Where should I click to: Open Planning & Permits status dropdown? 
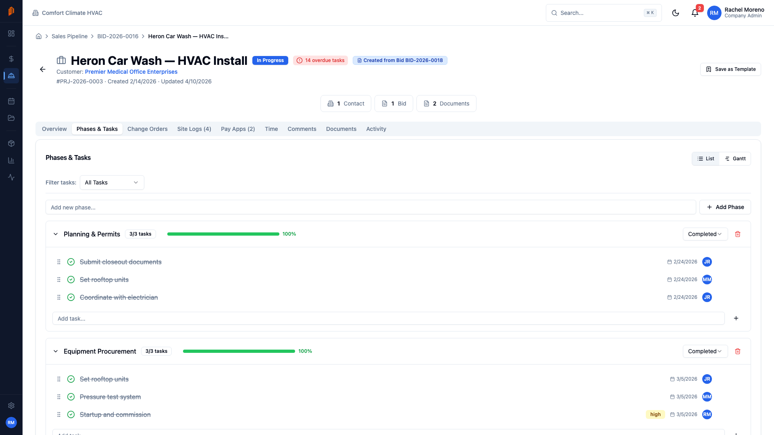coord(705,234)
